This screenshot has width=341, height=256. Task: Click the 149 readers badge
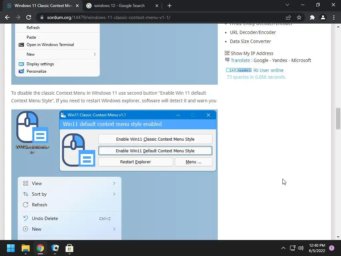click(x=238, y=70)
